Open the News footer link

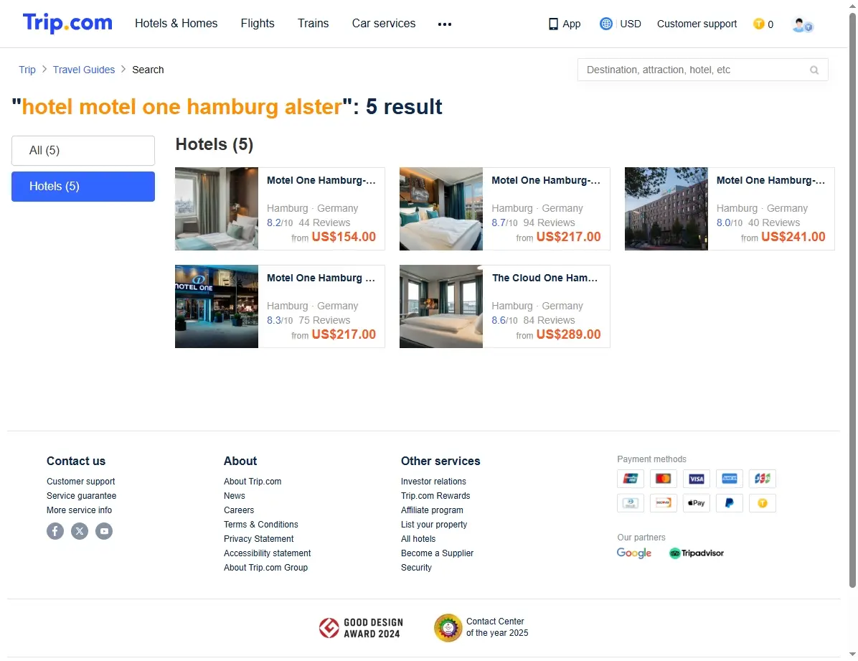(234, 496)
